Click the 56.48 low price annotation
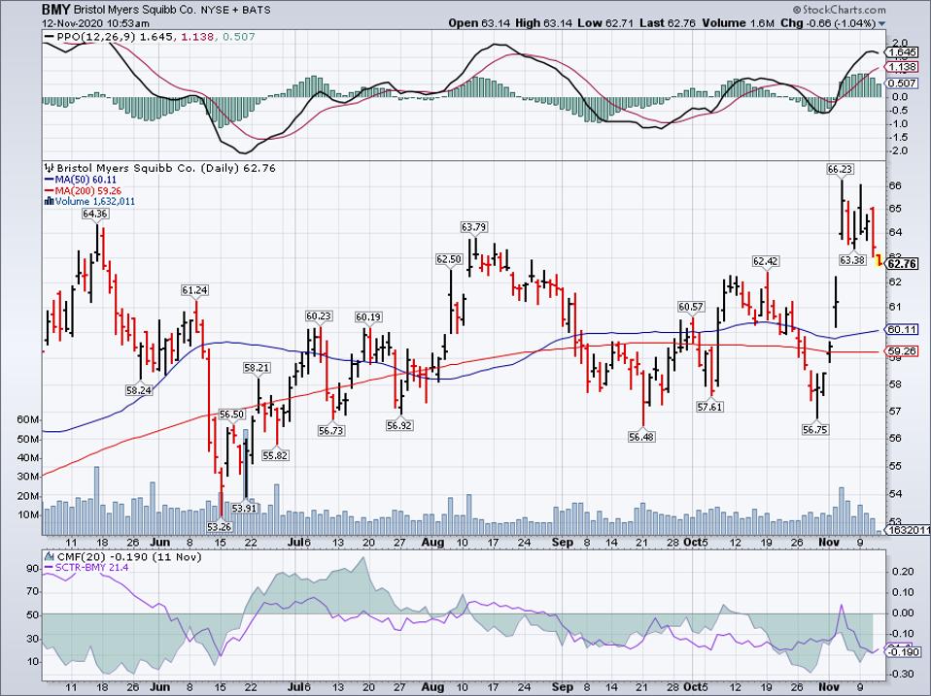This screenshot has height=696, width=931. tap(641, 436)
